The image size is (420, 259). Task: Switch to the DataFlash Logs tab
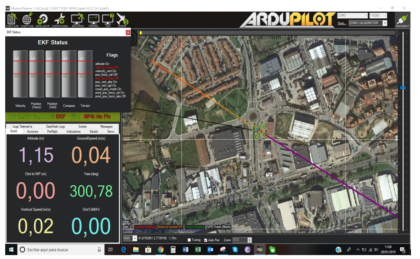pos(56,126)
